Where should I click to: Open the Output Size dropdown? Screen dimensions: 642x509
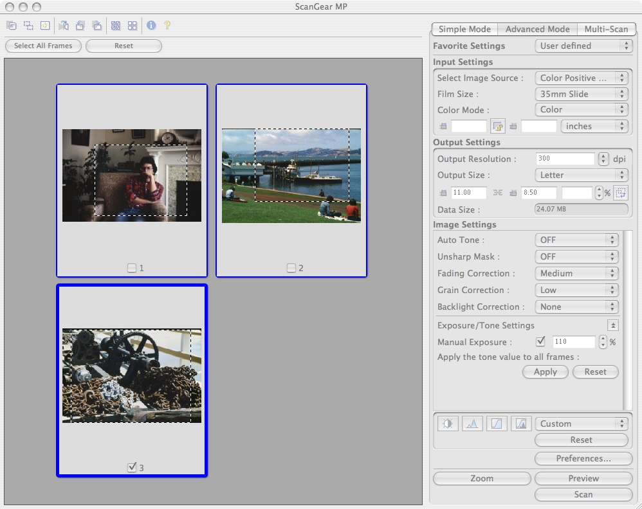tap(581, 175)
